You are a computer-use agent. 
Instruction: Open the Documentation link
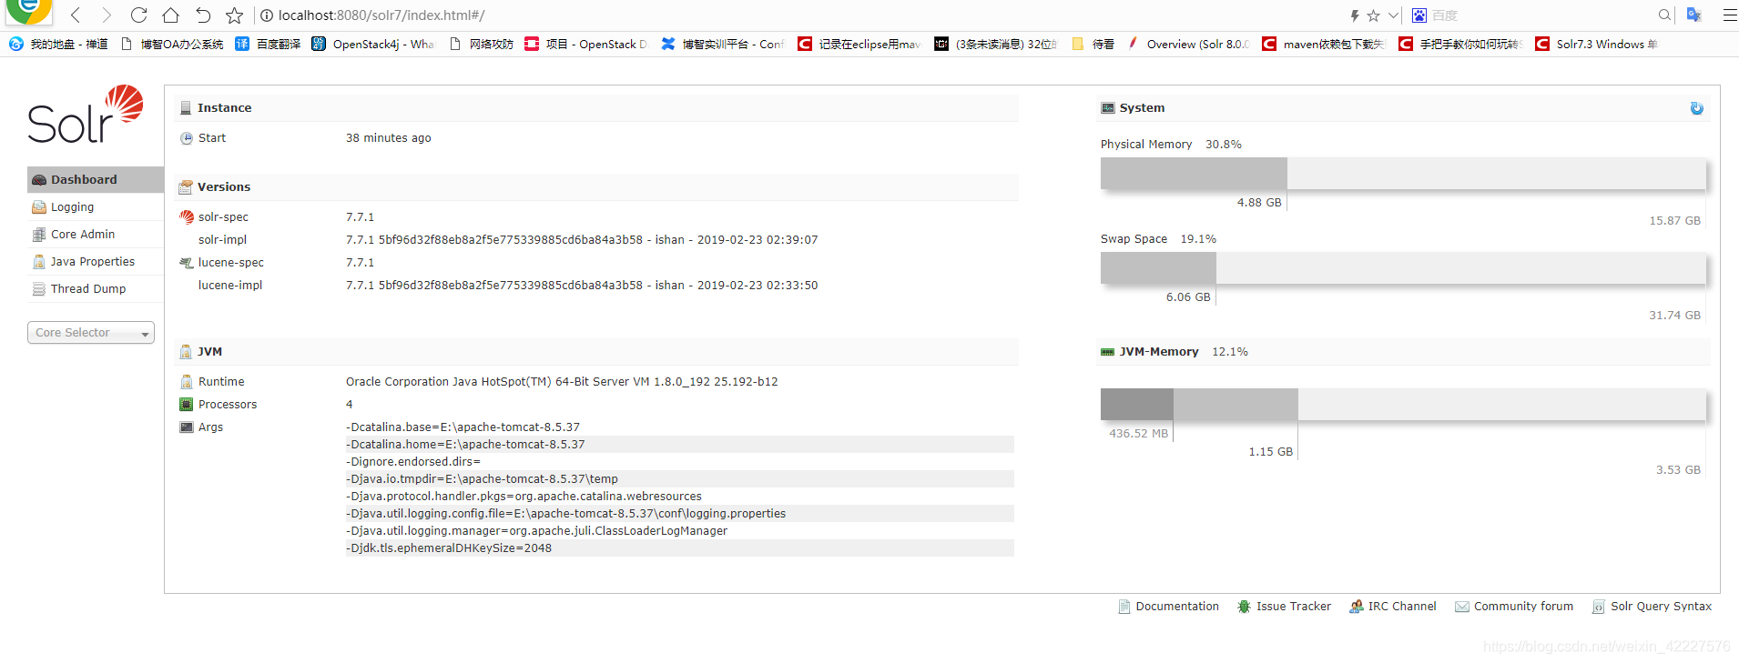pos(1168,607)
